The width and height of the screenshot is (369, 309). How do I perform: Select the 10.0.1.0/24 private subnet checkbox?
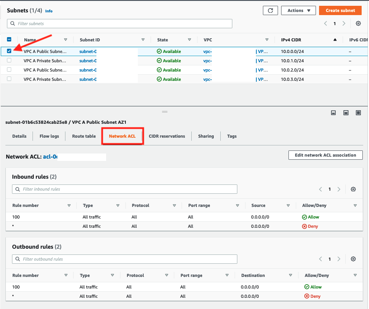[x=9, y=60]
